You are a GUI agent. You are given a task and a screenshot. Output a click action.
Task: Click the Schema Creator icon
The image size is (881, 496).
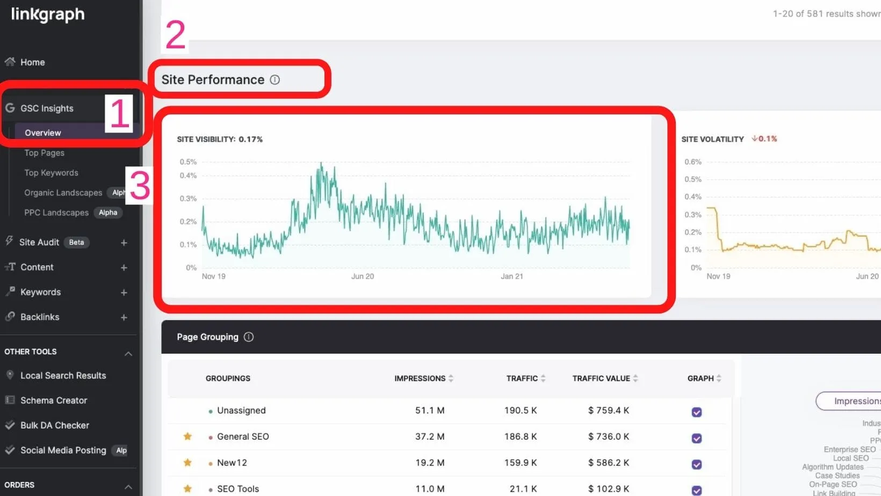(x=9, y=400)
